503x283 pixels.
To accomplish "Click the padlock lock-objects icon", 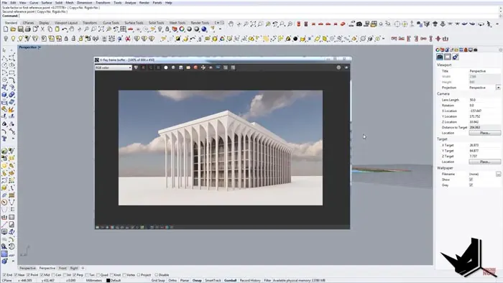I will point(167,29).
